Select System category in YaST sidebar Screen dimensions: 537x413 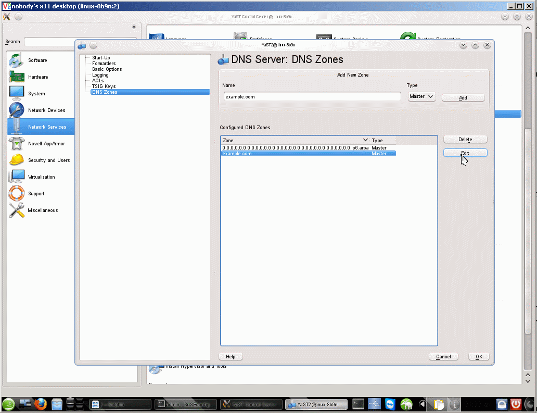point(36,94)
